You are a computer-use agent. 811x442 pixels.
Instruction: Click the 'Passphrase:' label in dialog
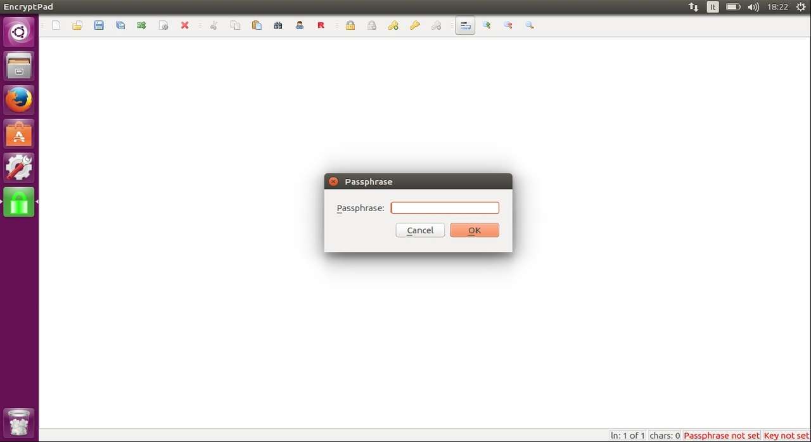pos(361,208)
